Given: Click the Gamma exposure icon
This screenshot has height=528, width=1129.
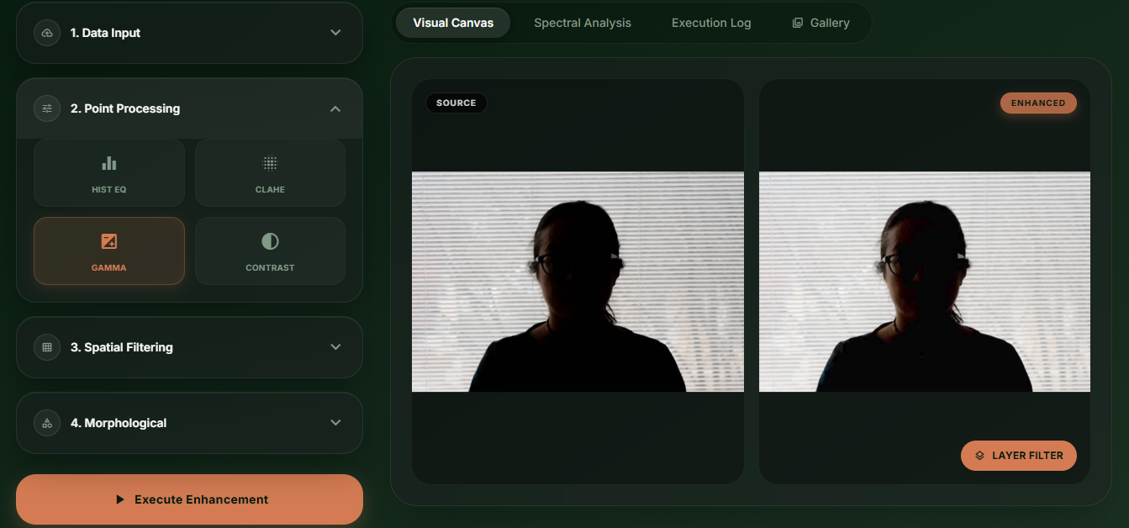Looking at the screenshot, I should [x=109, y=241].
